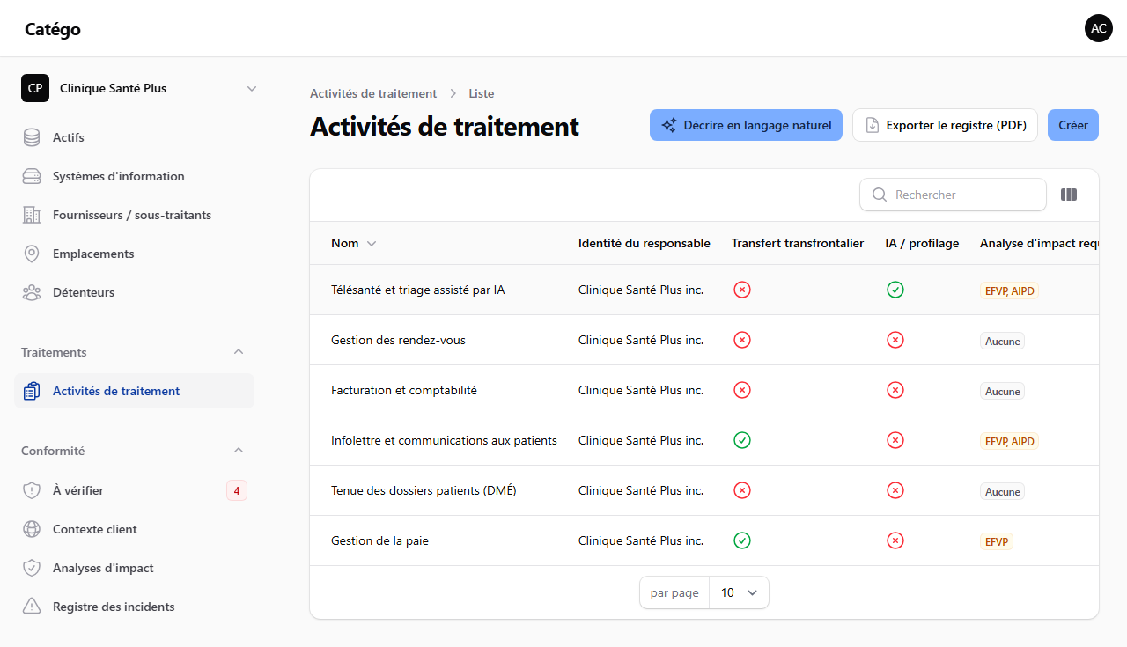The height and width of the screenshot is (647, 1127).
Task: Click the Contexte client globe icon
Action: pyautogui.click(x=32, y=529)
